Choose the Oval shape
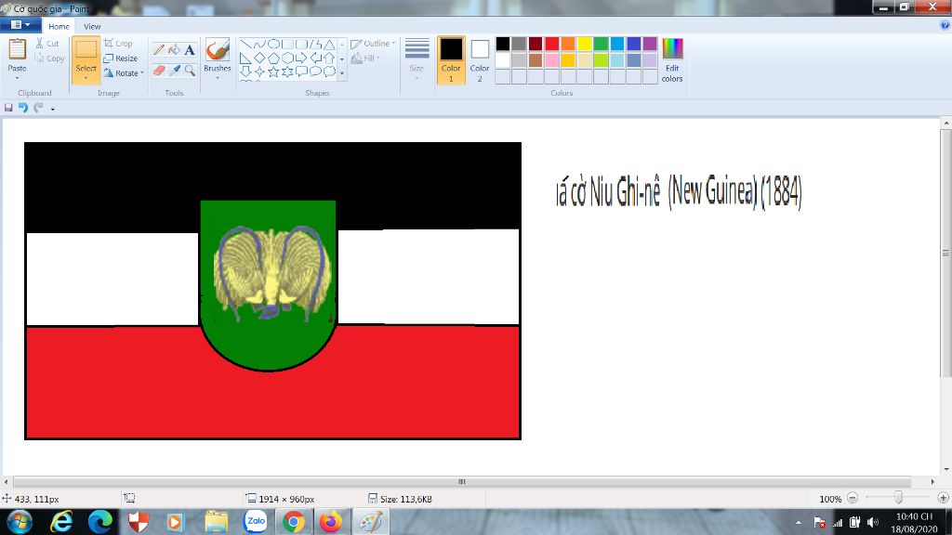The height and width of the screenshot is (535, 952). coord(273,45)
